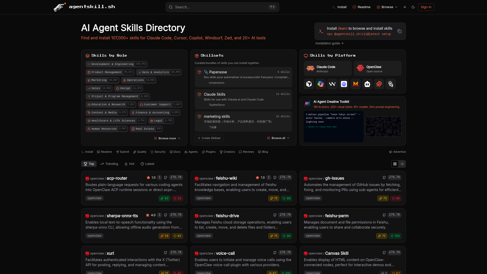
Task: Open the snapping fingers platform icon
Action: click(x=390, y=84)
